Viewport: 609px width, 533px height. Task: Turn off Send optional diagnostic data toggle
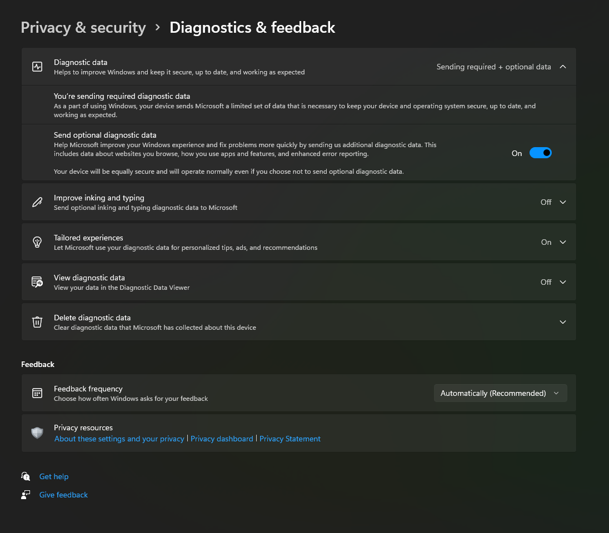(x=540, y=153)
